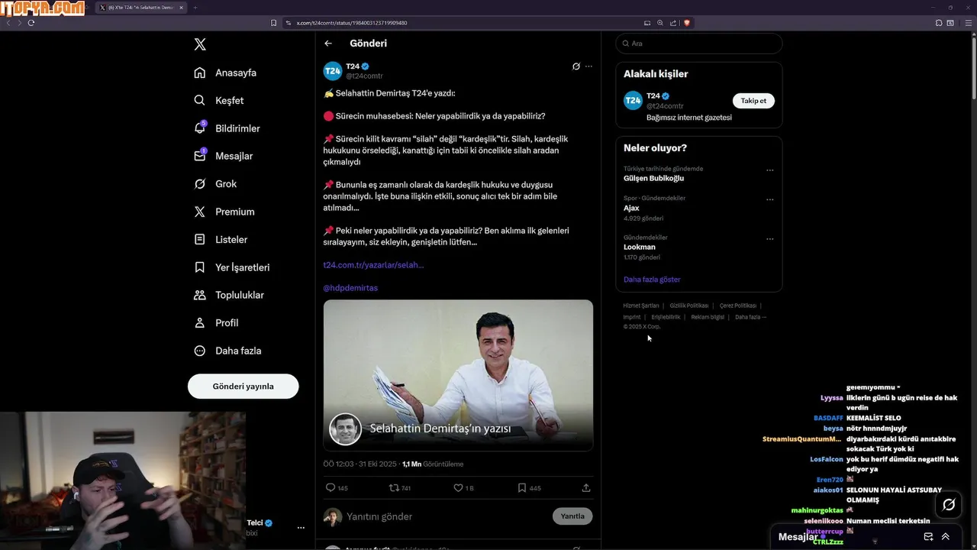
Task: Open t24.com.tr/yazarlar link in post
Action: coord(373,265)
